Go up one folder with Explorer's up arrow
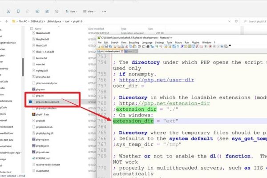This screenshot has height=178, width=267. click(x=7, y=21)
